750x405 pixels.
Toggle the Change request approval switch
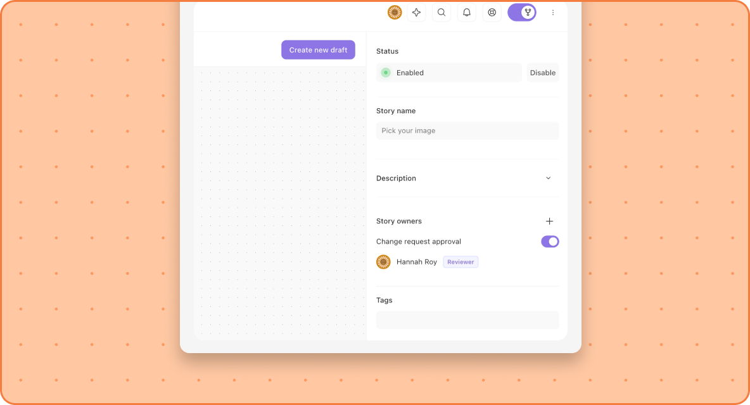click(550, 242)
